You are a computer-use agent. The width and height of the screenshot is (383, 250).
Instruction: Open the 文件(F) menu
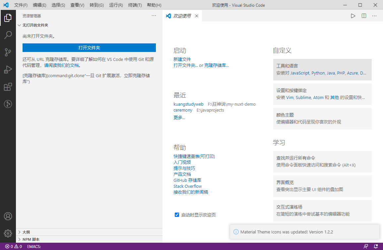21,5
